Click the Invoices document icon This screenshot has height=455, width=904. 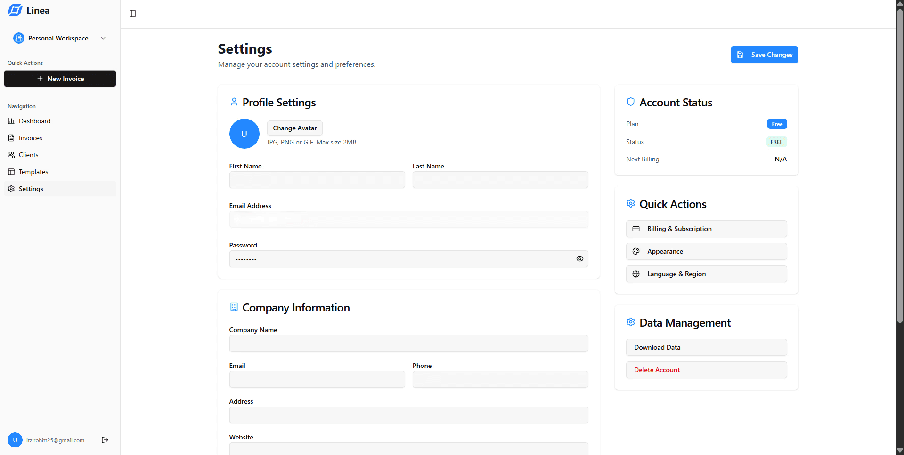[11, 138]
